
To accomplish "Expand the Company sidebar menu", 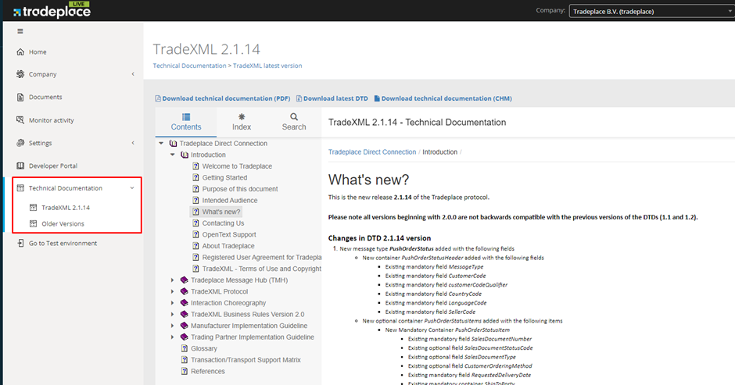I will [x=132, y=75].
